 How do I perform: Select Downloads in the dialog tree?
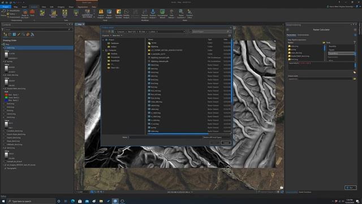click(115, 61)
